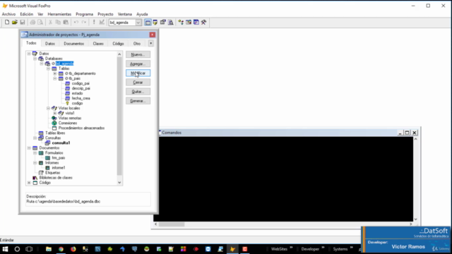Screen dimensions: 452x254
Task: Click the Modify Form toolbar icon
Action: (x=102, y=22)
